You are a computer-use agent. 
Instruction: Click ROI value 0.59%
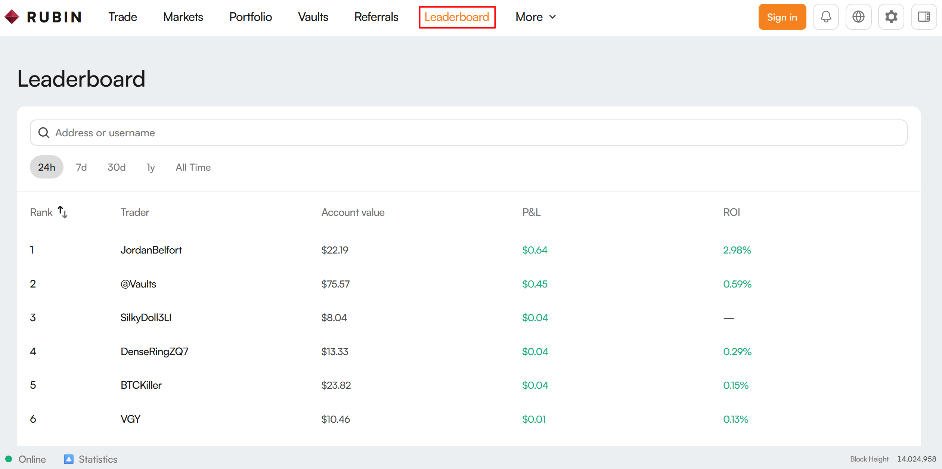(x=737, y=284)
